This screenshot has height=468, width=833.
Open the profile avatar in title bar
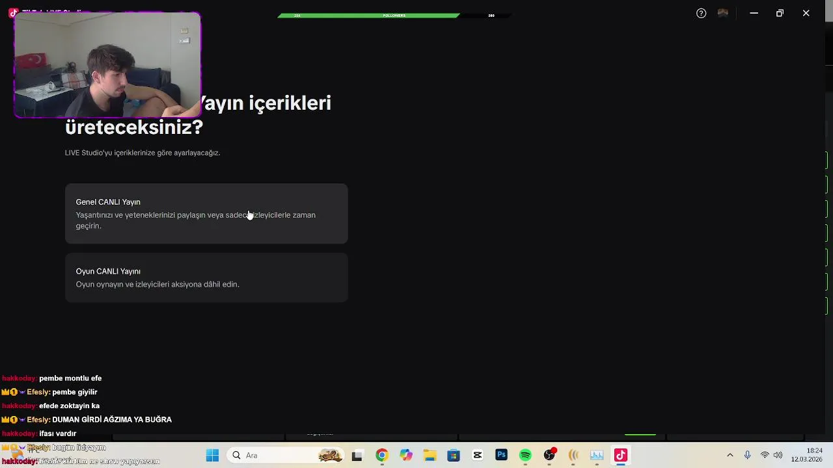[722, 13]
